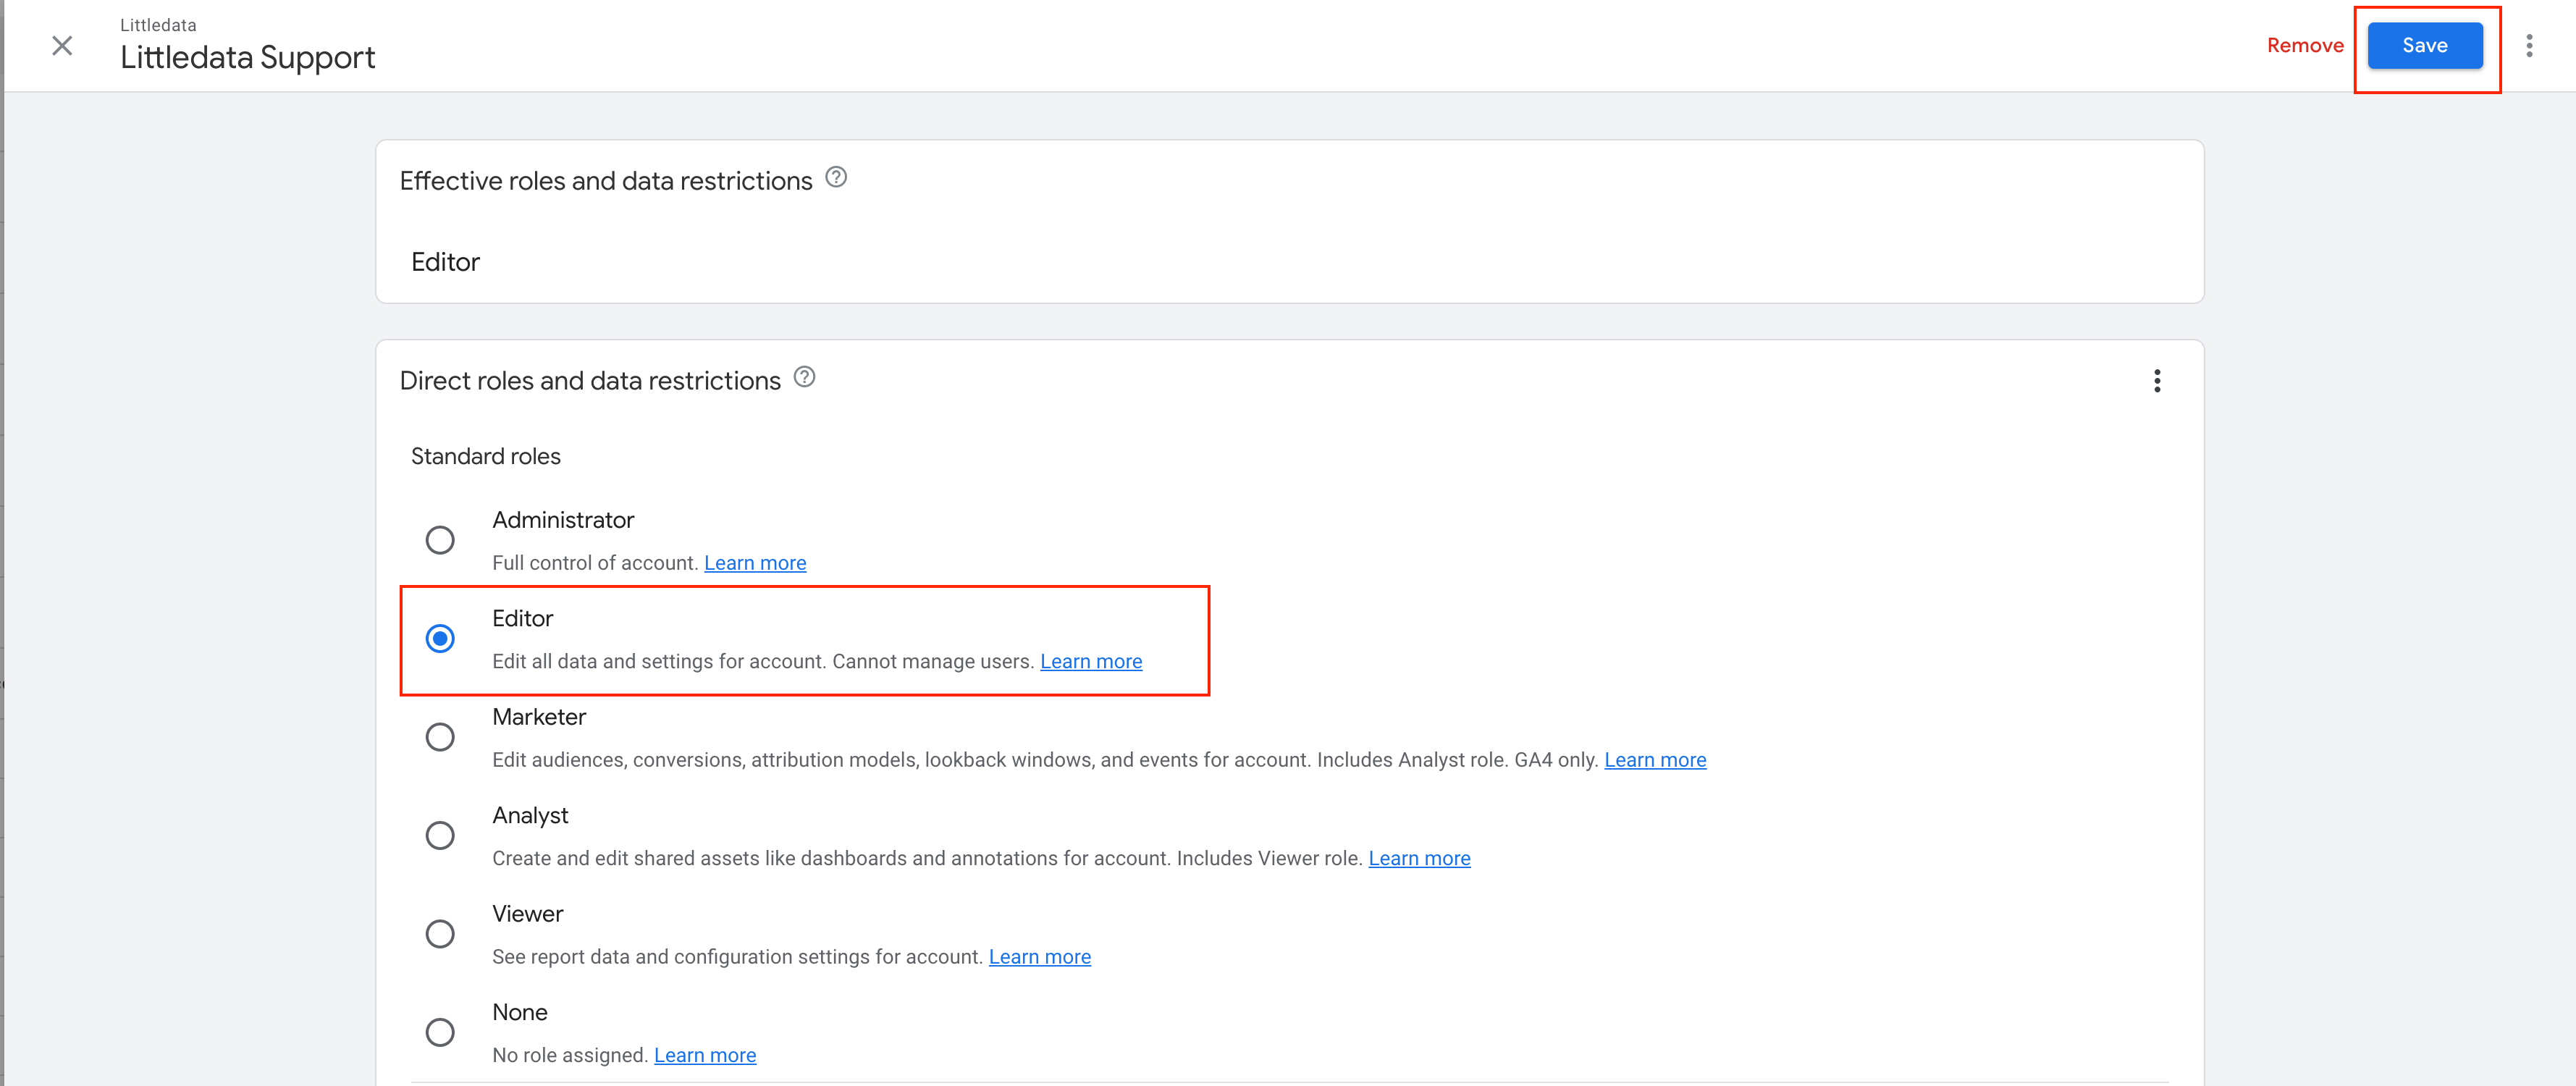Image resolution: width=2576 pixels, height=1086 pixels.
Task: Click the Standard roles heading
Action: point(486,456)
